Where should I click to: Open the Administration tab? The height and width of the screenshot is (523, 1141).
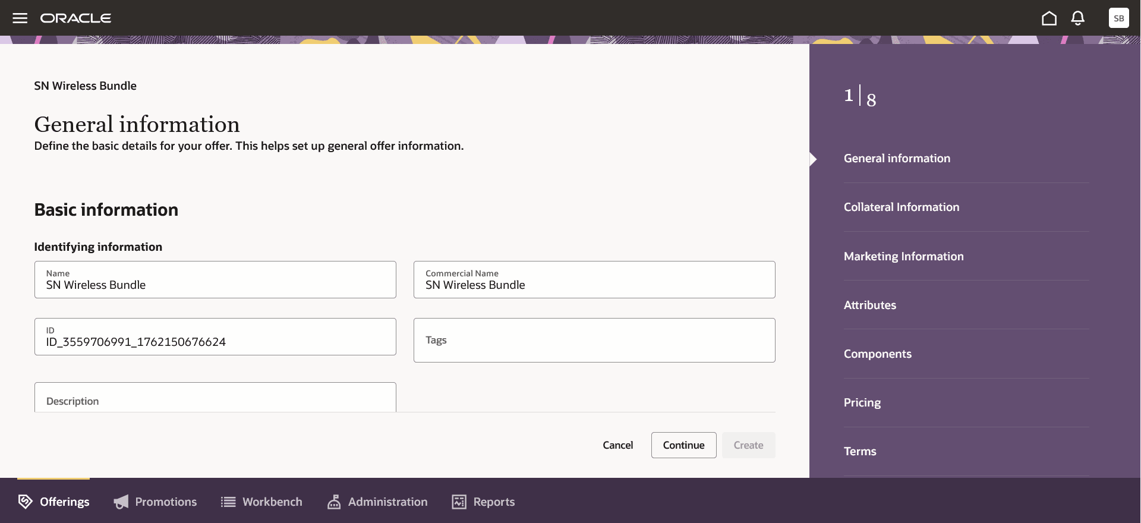tap(377, 501)
